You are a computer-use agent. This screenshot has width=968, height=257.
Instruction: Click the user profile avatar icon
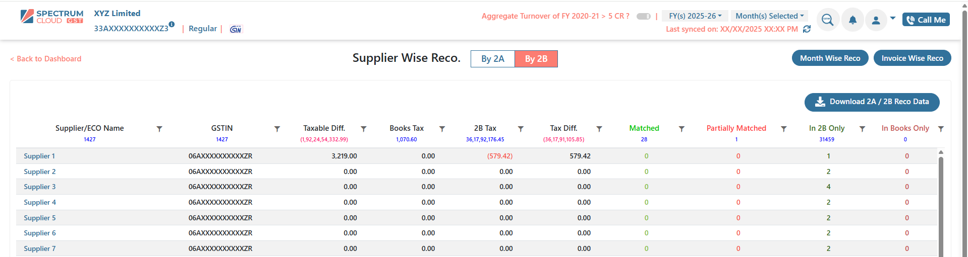click(876, 20)
